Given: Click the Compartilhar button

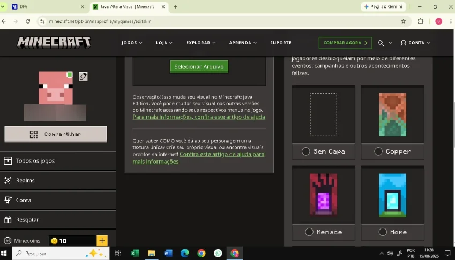Looking at the screenshot, I should pyautogui.click(x=55, y=134).
